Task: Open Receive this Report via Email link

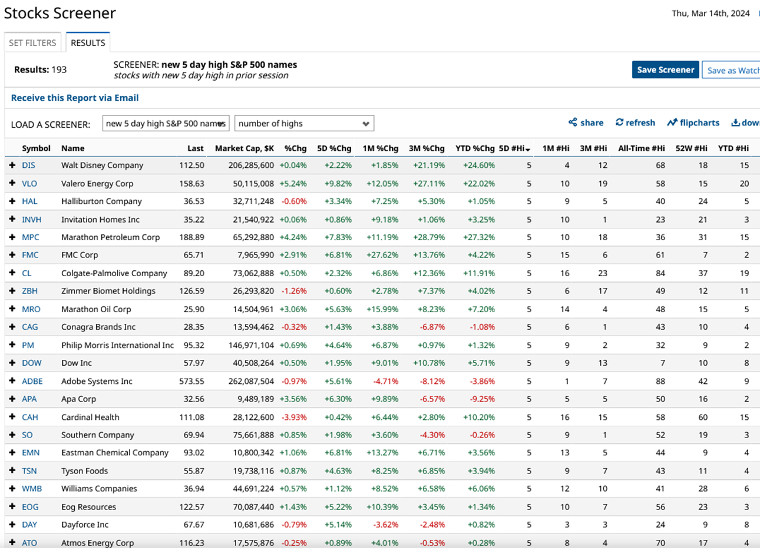Action: [75, 98]
